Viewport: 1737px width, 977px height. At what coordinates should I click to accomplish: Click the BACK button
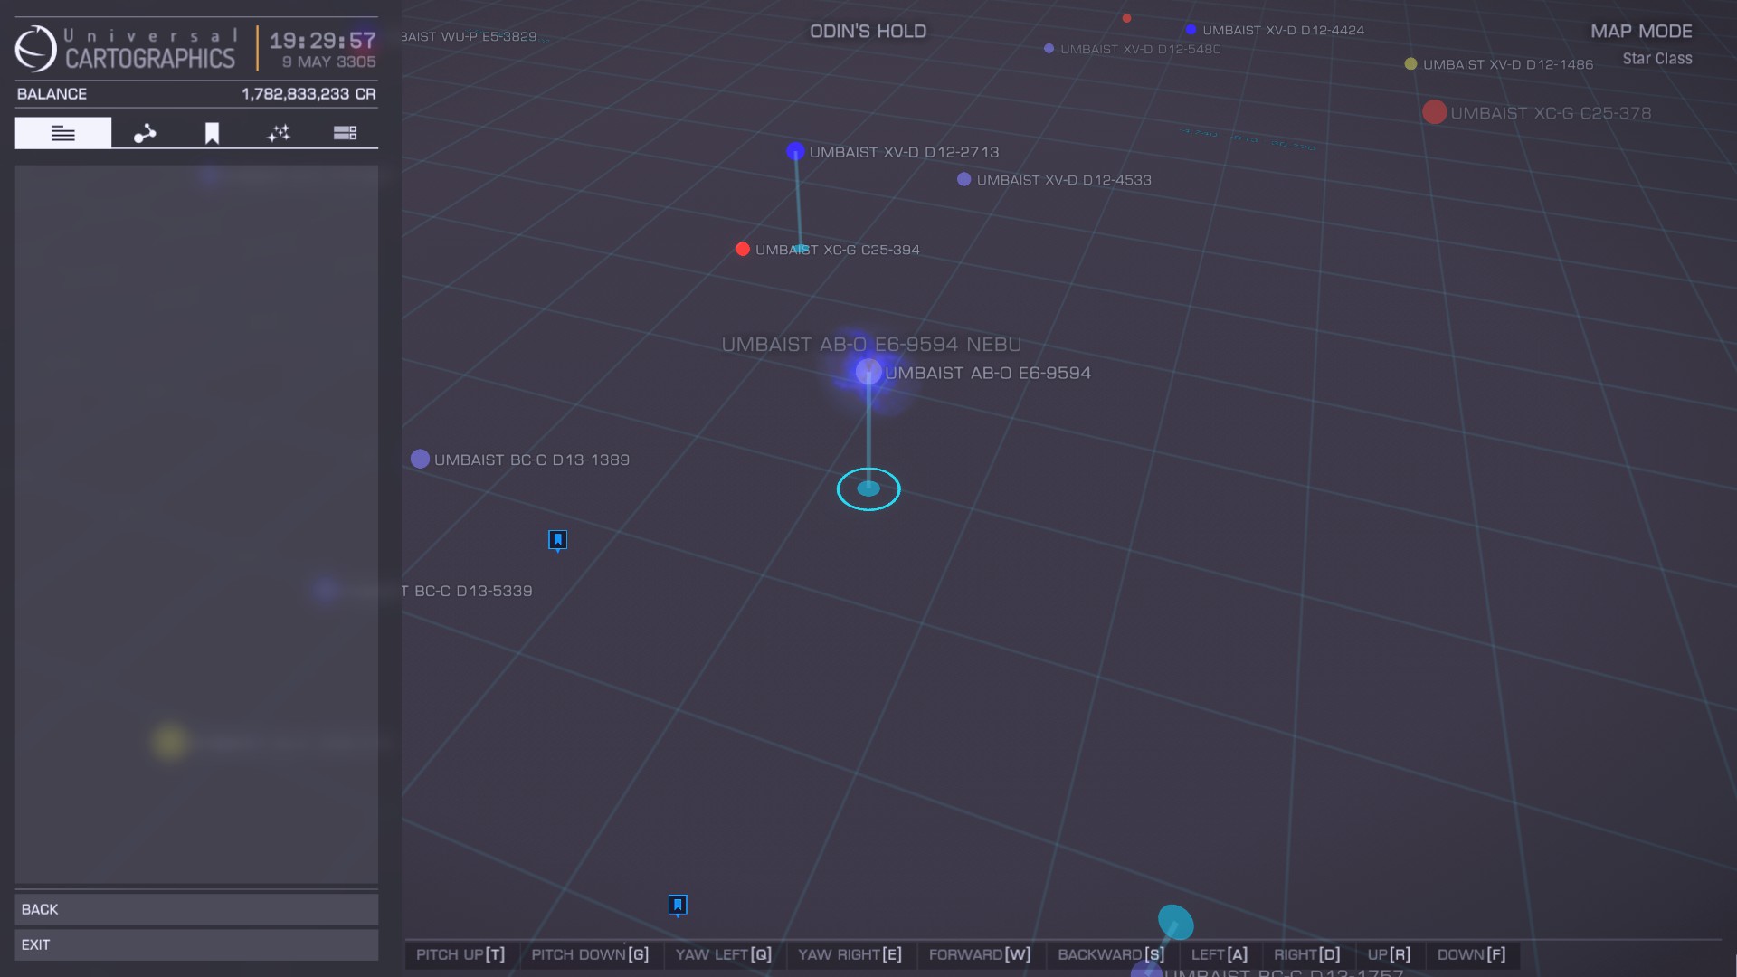click(x=196, y=909)
